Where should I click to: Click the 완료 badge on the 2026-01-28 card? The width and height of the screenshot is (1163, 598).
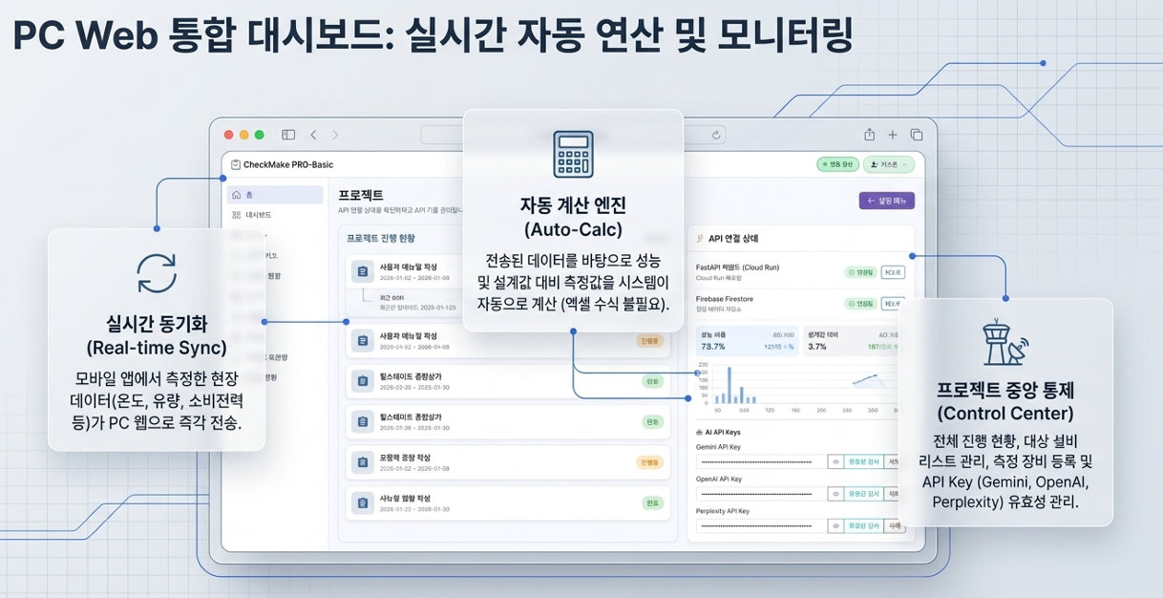(653, 421)
